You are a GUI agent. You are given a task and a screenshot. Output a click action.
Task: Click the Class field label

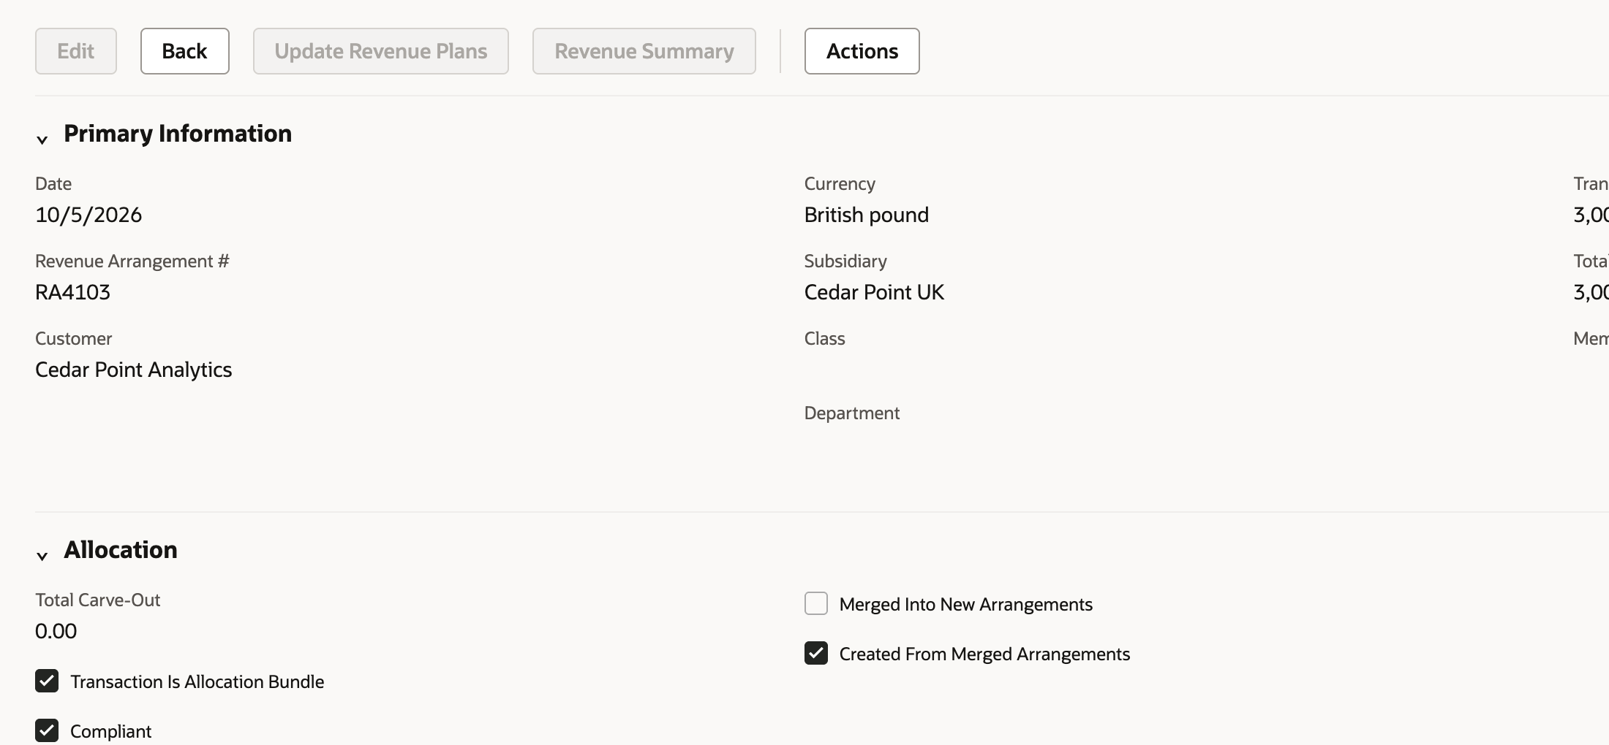[x=825, y=338]
